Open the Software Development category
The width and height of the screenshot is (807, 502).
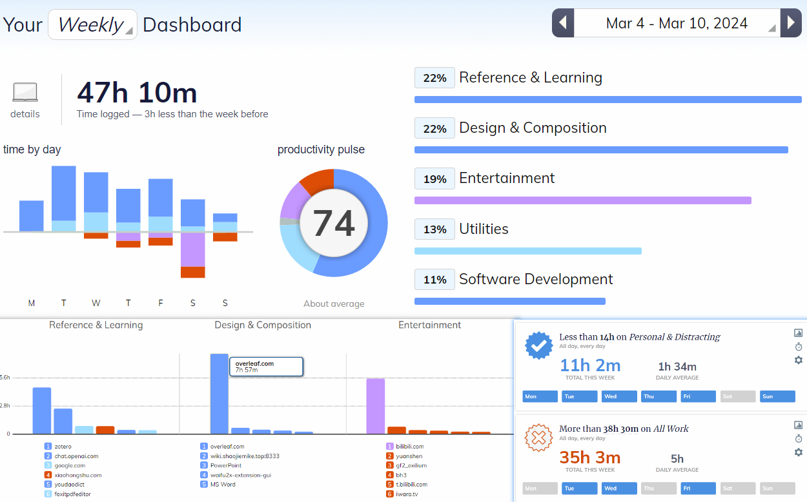[x=535, y=279]
